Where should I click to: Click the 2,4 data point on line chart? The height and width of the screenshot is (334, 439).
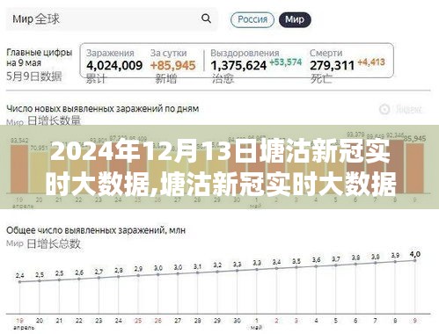19,282
